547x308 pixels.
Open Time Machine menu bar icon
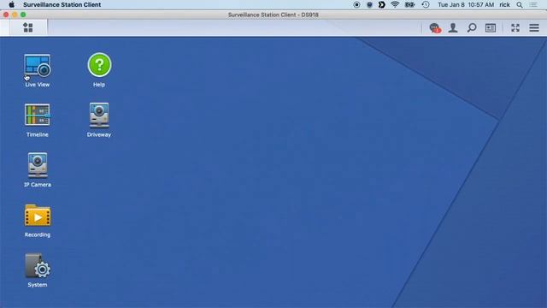tap(426, 4)
